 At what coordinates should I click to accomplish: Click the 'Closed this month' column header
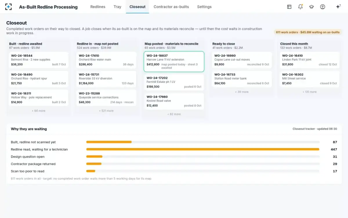[x=294, y=44]
